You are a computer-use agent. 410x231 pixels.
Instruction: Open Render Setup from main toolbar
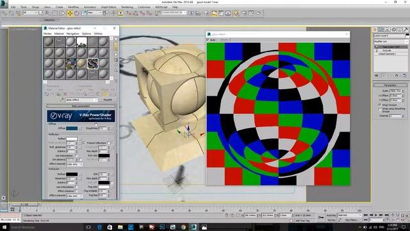[245, 13]
